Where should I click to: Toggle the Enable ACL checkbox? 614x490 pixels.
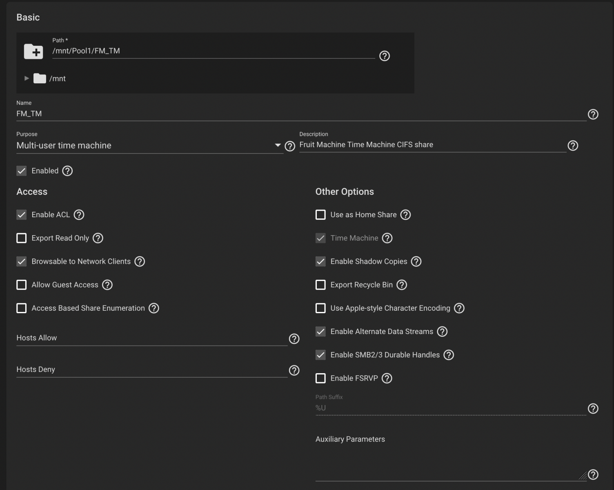(x=22, y=215)
